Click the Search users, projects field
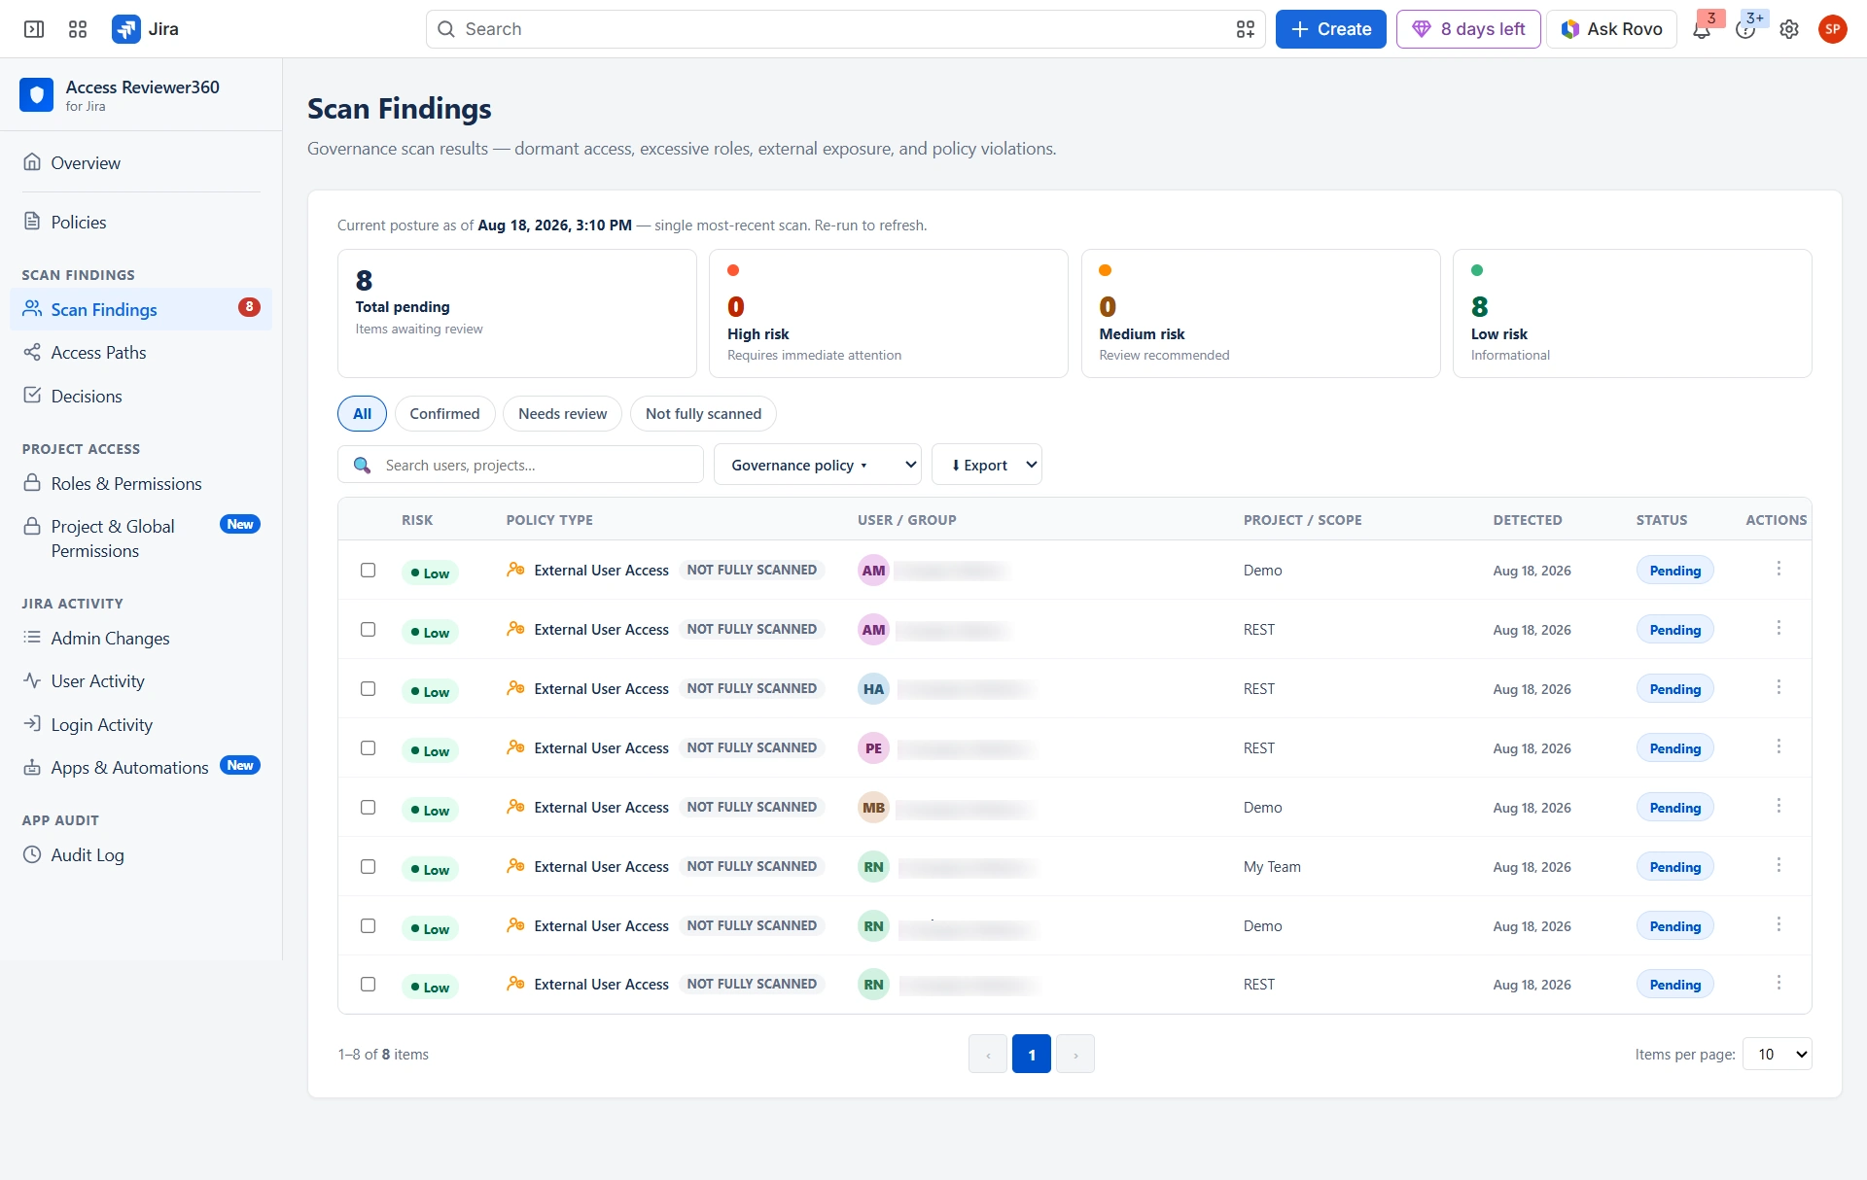Screen dimensions: 1867x1180 pos(520,465)
